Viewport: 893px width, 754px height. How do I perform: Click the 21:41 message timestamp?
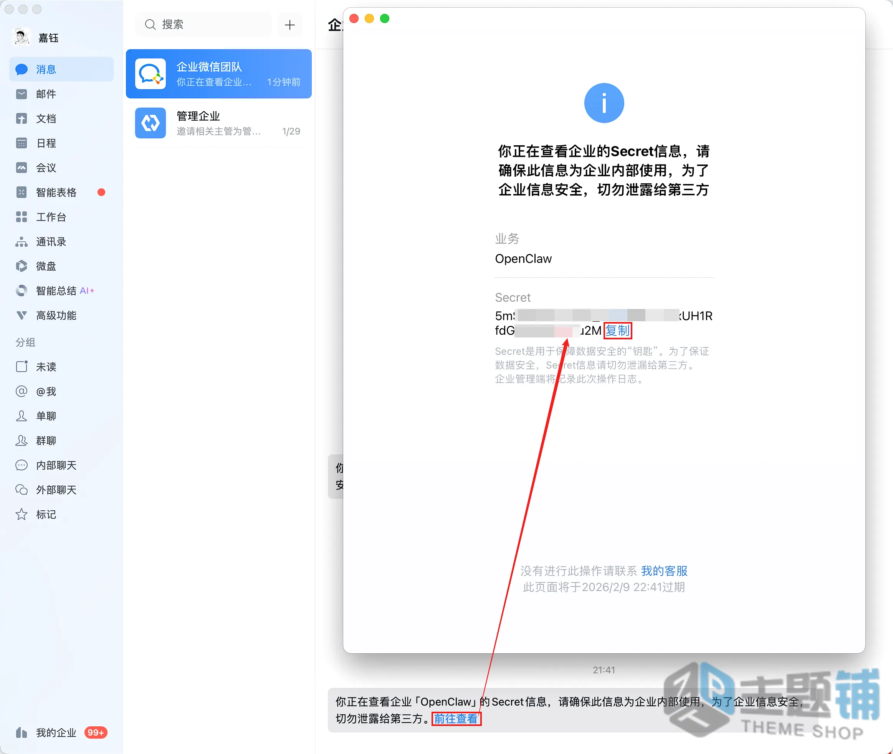(x=604, y=670)
